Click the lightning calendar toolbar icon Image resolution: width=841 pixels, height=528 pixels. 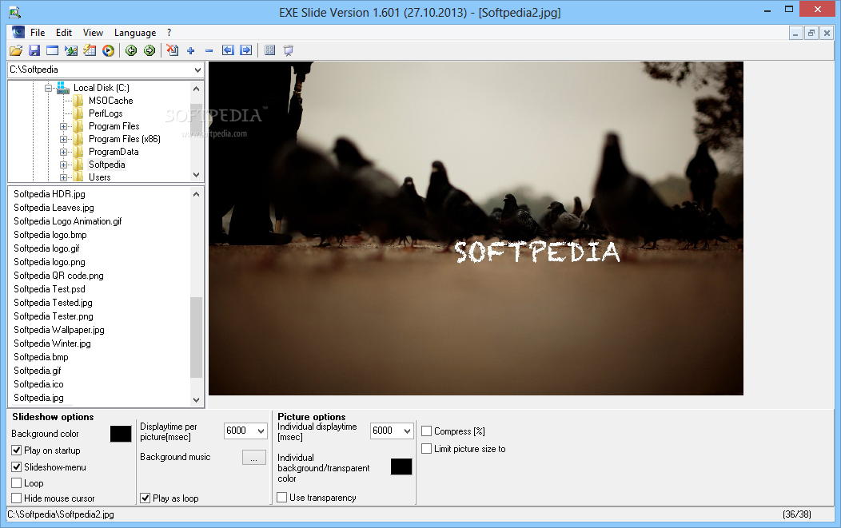[90, 50]
